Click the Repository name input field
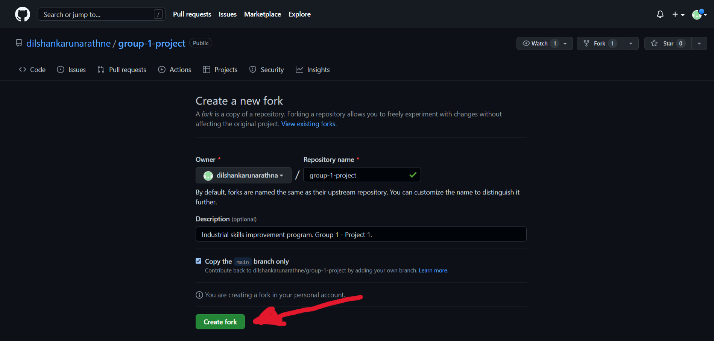Screen dimensions: 714x341 pyautogui.click(x=362, y=175)
